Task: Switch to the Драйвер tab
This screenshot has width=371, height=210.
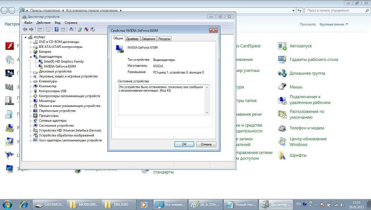Action: pyautogui.click(x=132, y=39)
